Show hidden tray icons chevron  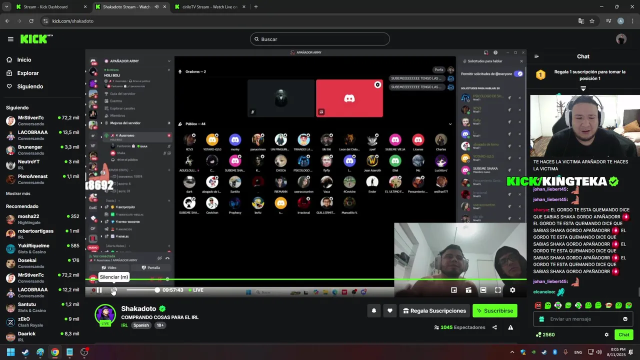(x=512, y=352)
